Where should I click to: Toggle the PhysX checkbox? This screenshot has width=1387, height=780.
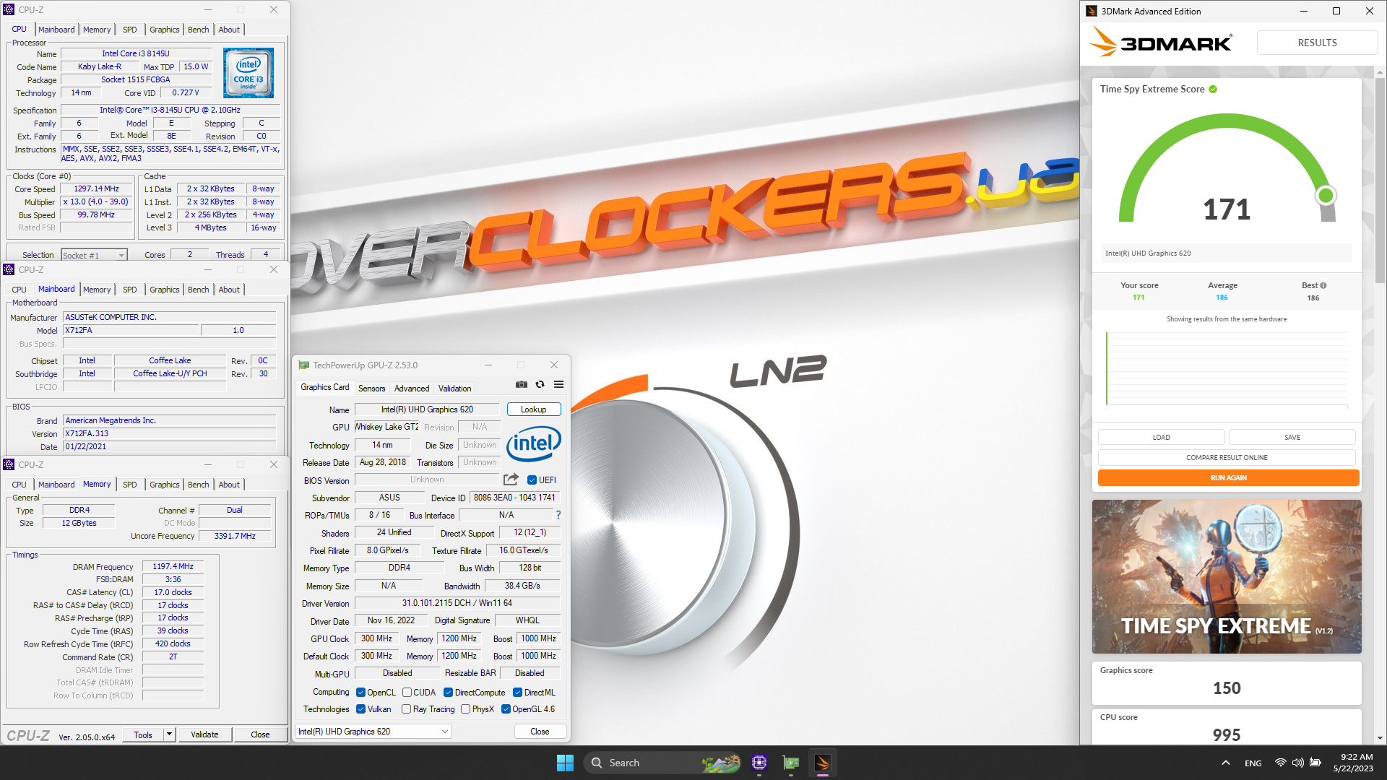(x=465, y=709)
